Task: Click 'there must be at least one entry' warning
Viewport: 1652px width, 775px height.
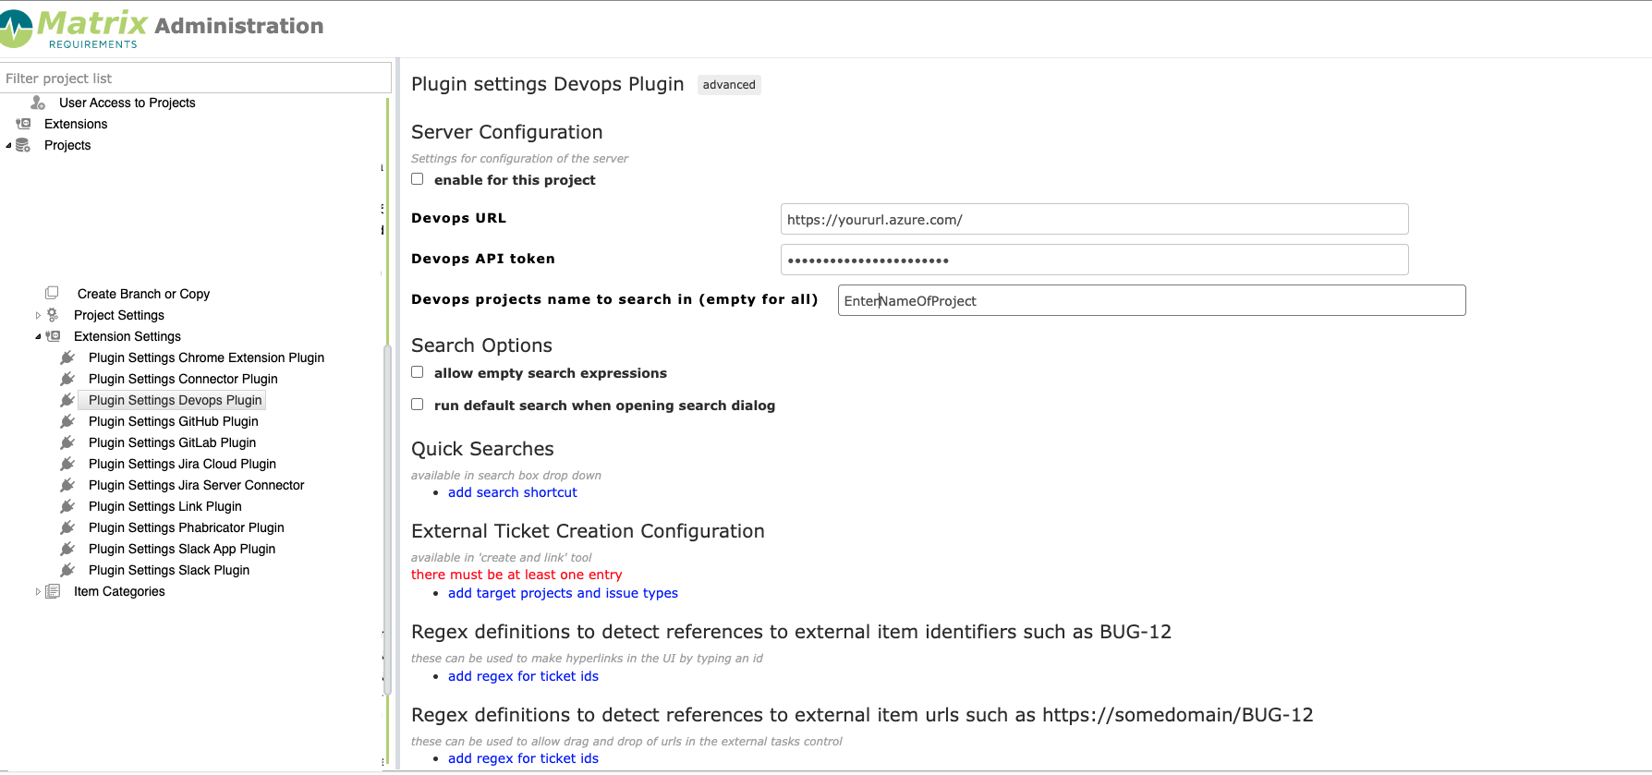Action: pyautogui.click(x=516, y=575)
